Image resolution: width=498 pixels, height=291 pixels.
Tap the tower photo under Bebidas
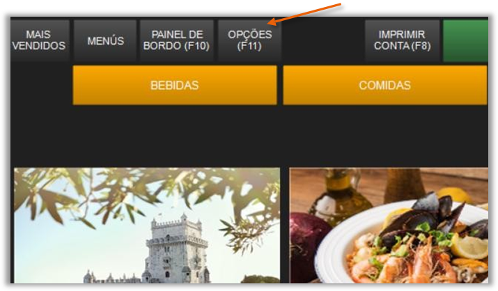point(147,226)
